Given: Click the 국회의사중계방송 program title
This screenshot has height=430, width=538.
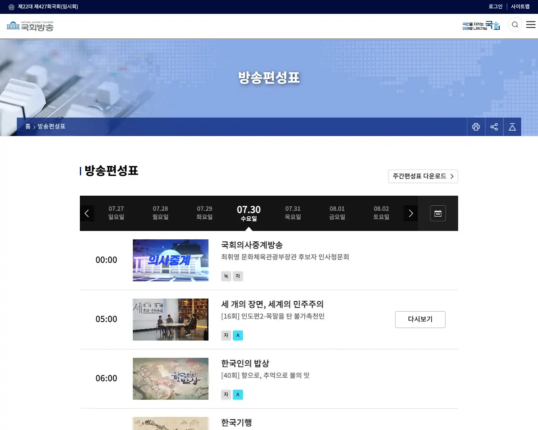Looking at the screenshot, I should click(x=252, y=245).
